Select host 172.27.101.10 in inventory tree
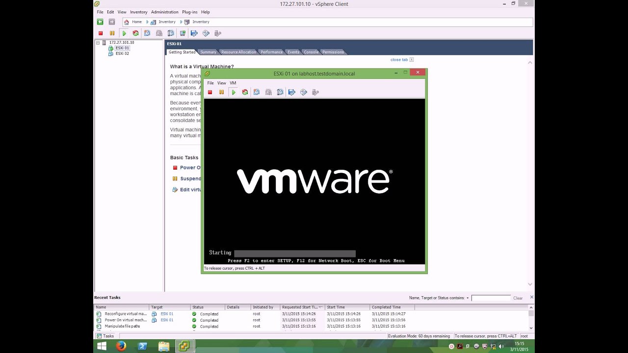Screen dimensions: 628x353 coord(121,43)
